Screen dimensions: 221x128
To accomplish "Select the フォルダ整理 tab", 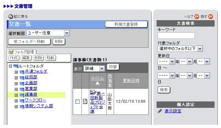I will [x=22, y=52].
